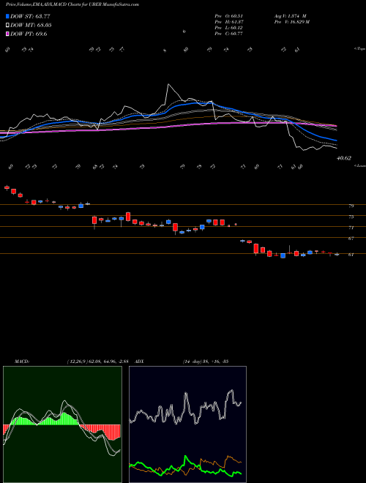Select the 'DOW ST: 63.77' legend text

click(x=30, y=16)
